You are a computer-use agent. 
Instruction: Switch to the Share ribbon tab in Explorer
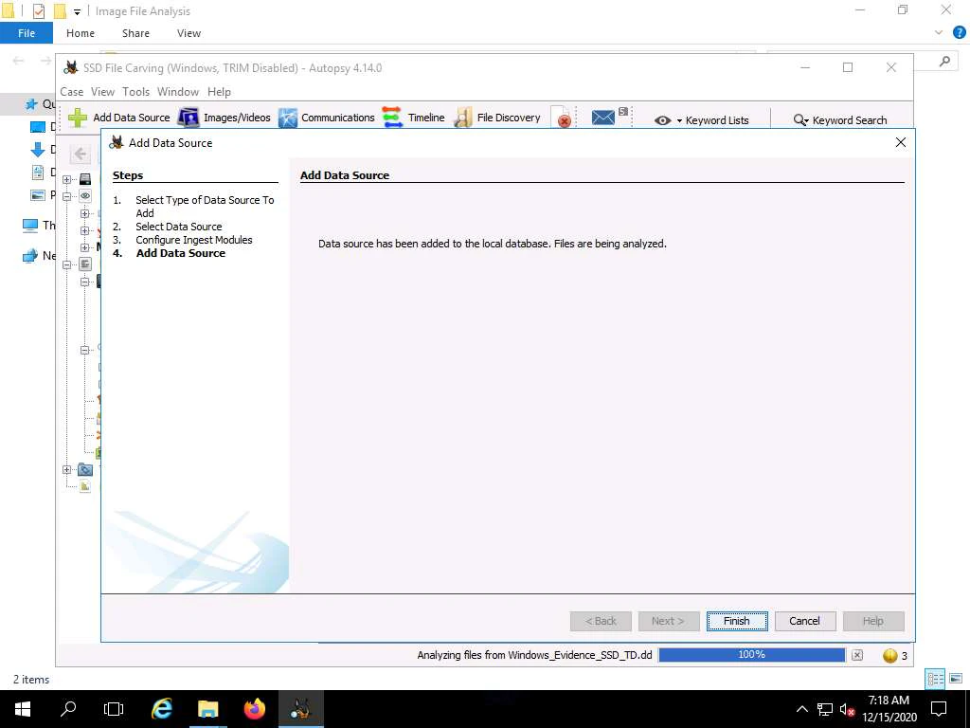click(135, 33)
